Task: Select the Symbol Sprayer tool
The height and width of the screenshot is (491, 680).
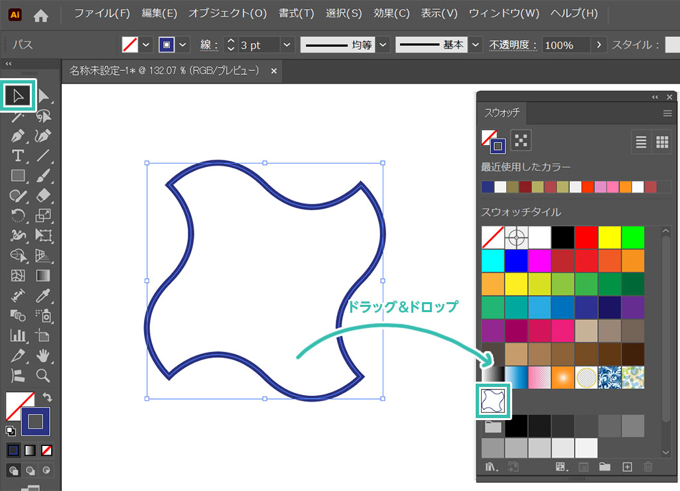Action: (x=43, y=315)
